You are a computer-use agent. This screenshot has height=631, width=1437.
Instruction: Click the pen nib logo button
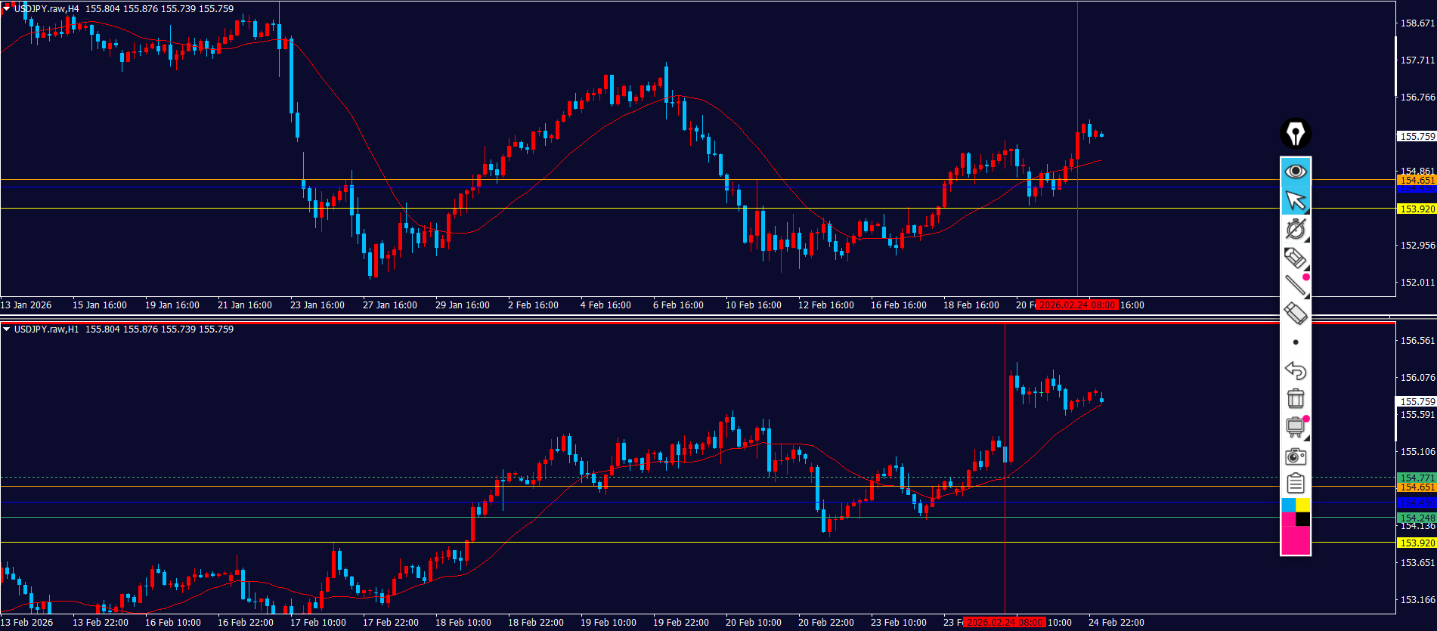click(x=1295, y=134)
